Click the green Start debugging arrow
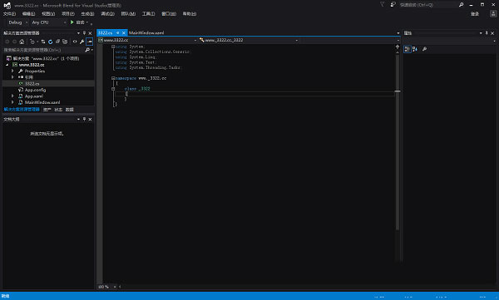This screenshot has width=499, height=300. 72,22
